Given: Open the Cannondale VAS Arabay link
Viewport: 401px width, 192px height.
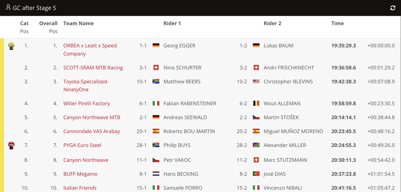Looking at the screenshot, I should tap(91, 131).
